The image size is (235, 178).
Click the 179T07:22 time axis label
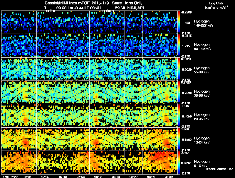[x=10, y=177]
